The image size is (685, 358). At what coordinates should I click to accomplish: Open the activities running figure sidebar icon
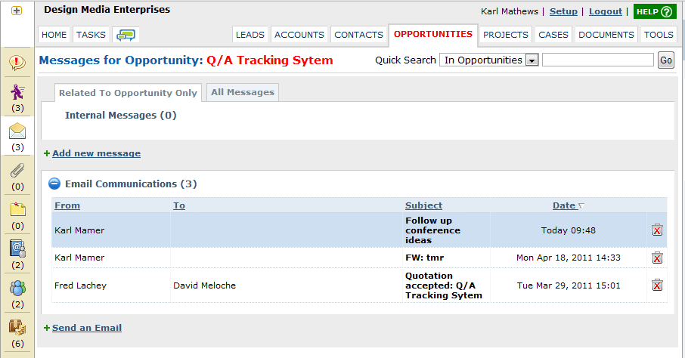[17, 91]
